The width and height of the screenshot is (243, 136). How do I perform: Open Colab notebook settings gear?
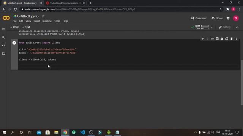pos(228,18)
